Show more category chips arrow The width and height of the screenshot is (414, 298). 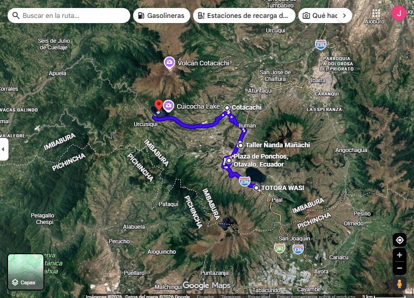click(x=344, y=16)
